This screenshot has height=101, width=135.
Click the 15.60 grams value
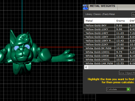pos(120,45)
